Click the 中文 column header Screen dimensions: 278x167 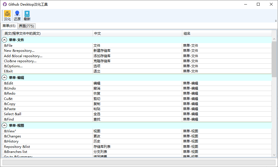coord(137,34)
